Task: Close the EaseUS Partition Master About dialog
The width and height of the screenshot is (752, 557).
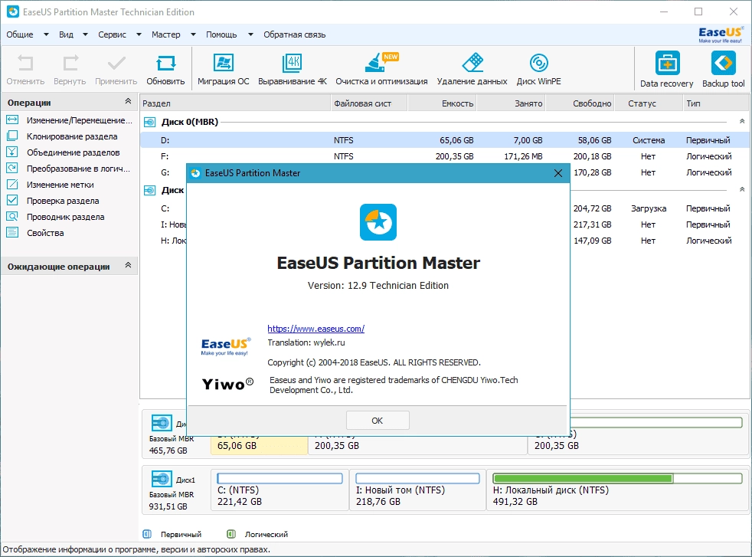Action: point(558,173)
